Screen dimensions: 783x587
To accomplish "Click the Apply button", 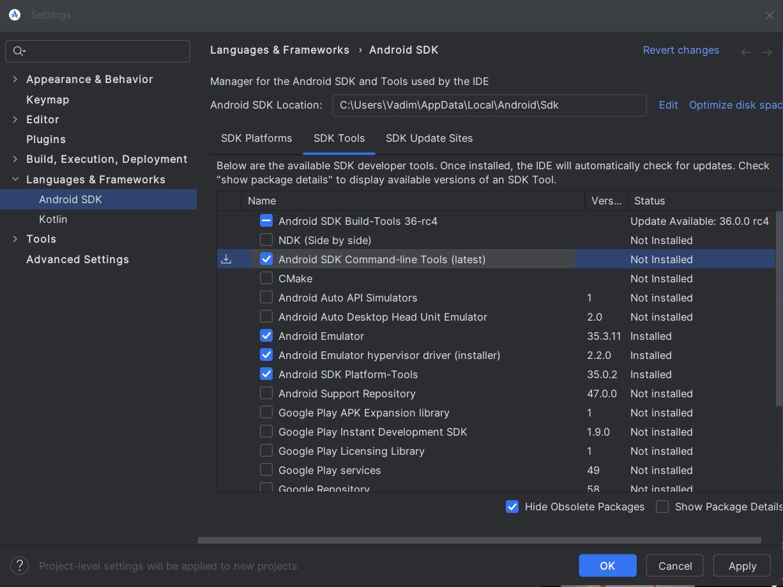I will 742,565.
